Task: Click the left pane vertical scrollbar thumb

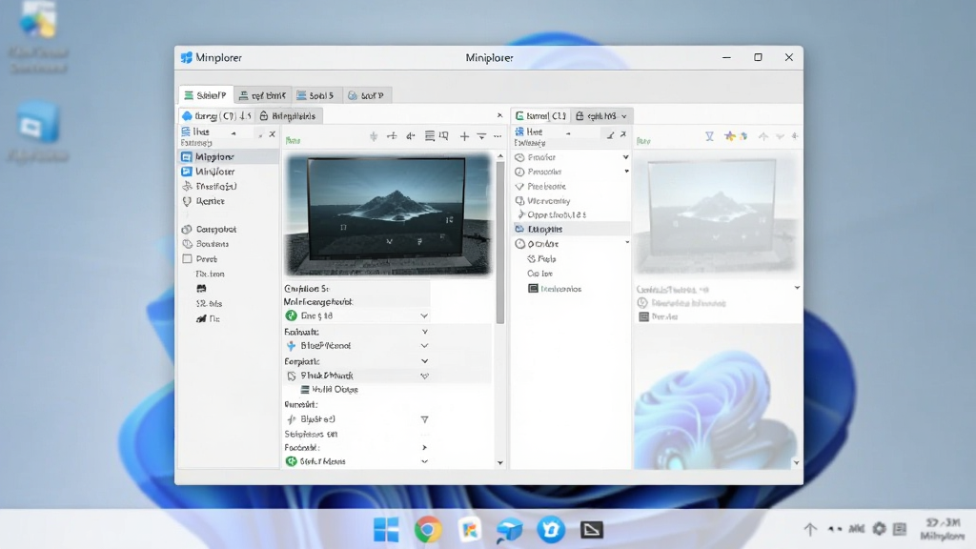Action: [x=499, y=243]
